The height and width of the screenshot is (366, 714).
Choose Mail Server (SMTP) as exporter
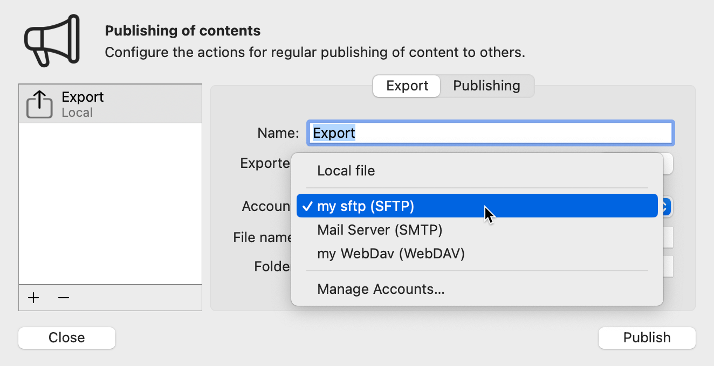[380, 230]
